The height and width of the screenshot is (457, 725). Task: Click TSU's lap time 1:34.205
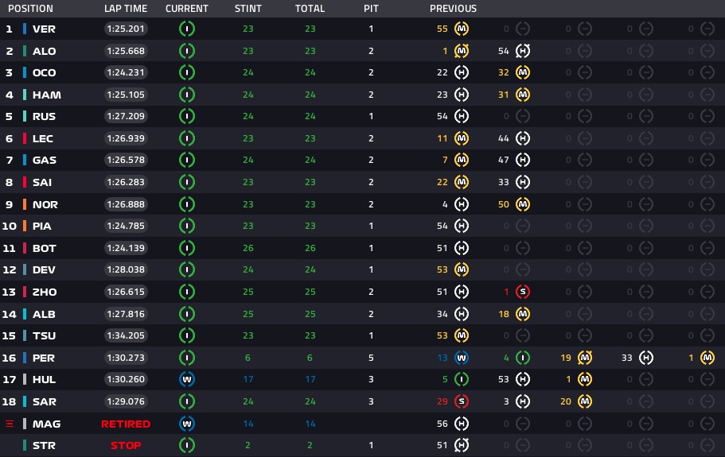[126, 335]
